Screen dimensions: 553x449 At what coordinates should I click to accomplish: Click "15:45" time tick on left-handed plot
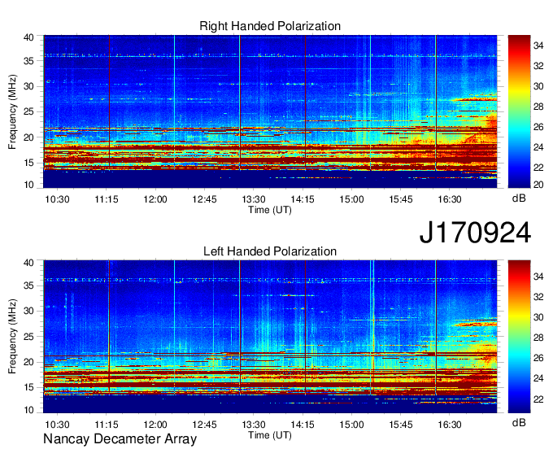pyautogui.click(x=401, y=425)
